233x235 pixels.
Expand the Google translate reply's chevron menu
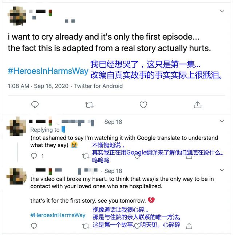click(x=222, y=121)
